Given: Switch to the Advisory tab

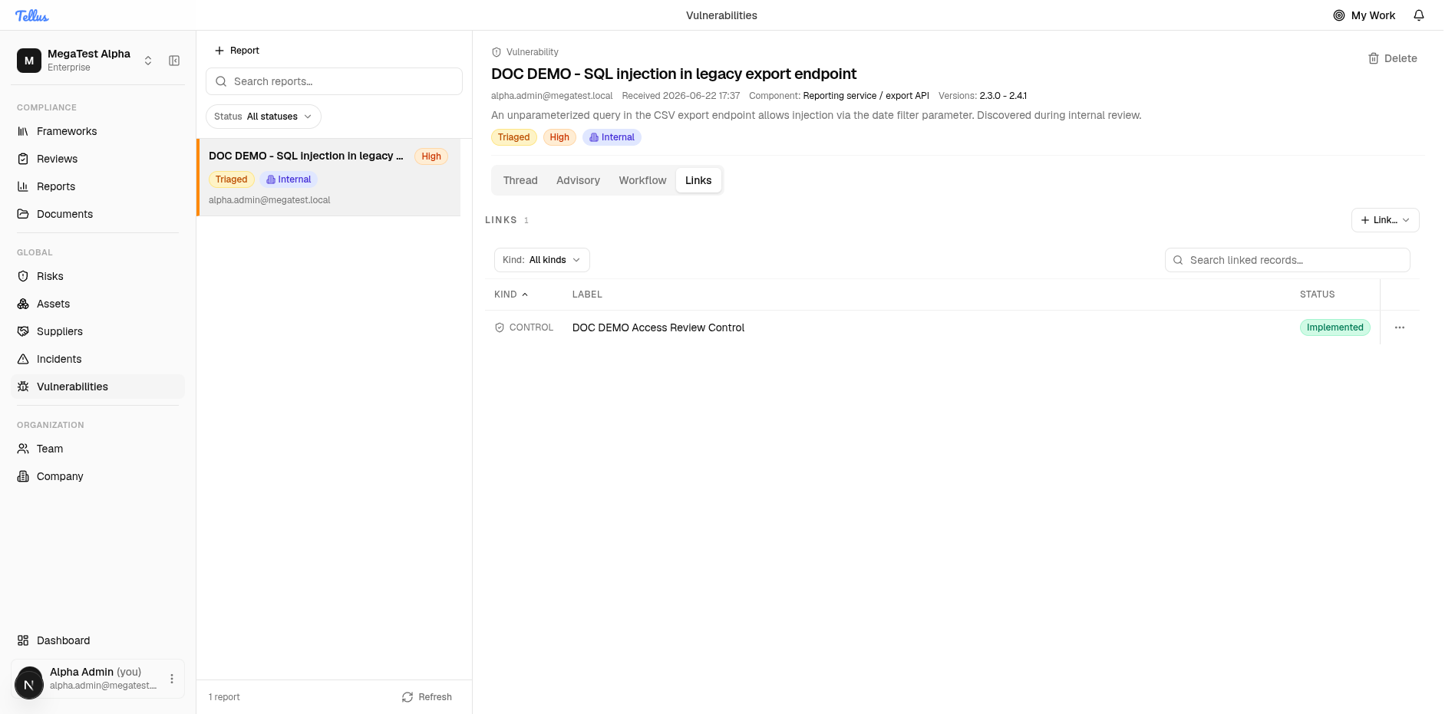Looking at the screenshot, I should tap(578, 180).
